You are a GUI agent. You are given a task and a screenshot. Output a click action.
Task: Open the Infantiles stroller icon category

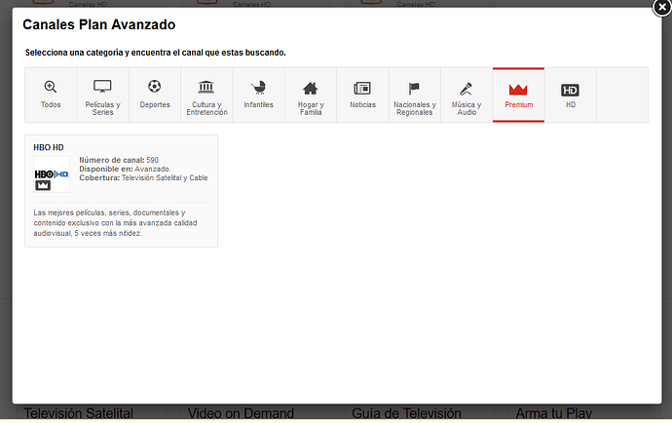point(258,88)
